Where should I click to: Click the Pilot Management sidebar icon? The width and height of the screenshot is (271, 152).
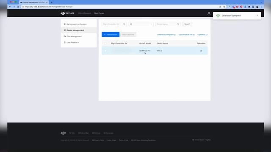65,36
